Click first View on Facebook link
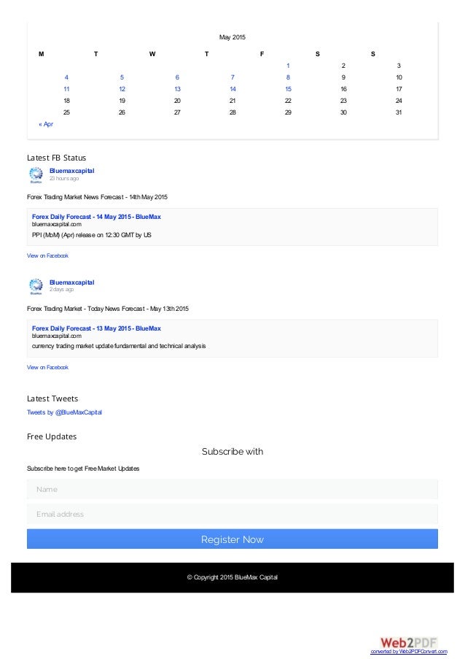Image resolution: width=465 pixels, height=659 pixels. [47, 255]
